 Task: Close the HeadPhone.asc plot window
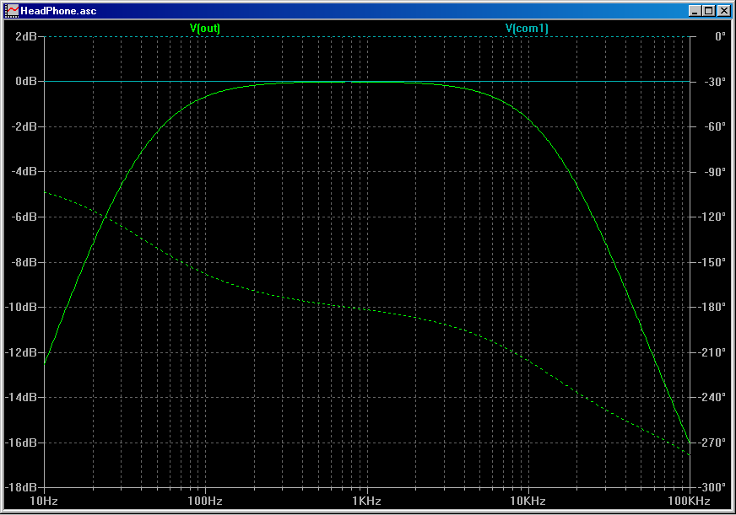point(723,11)
